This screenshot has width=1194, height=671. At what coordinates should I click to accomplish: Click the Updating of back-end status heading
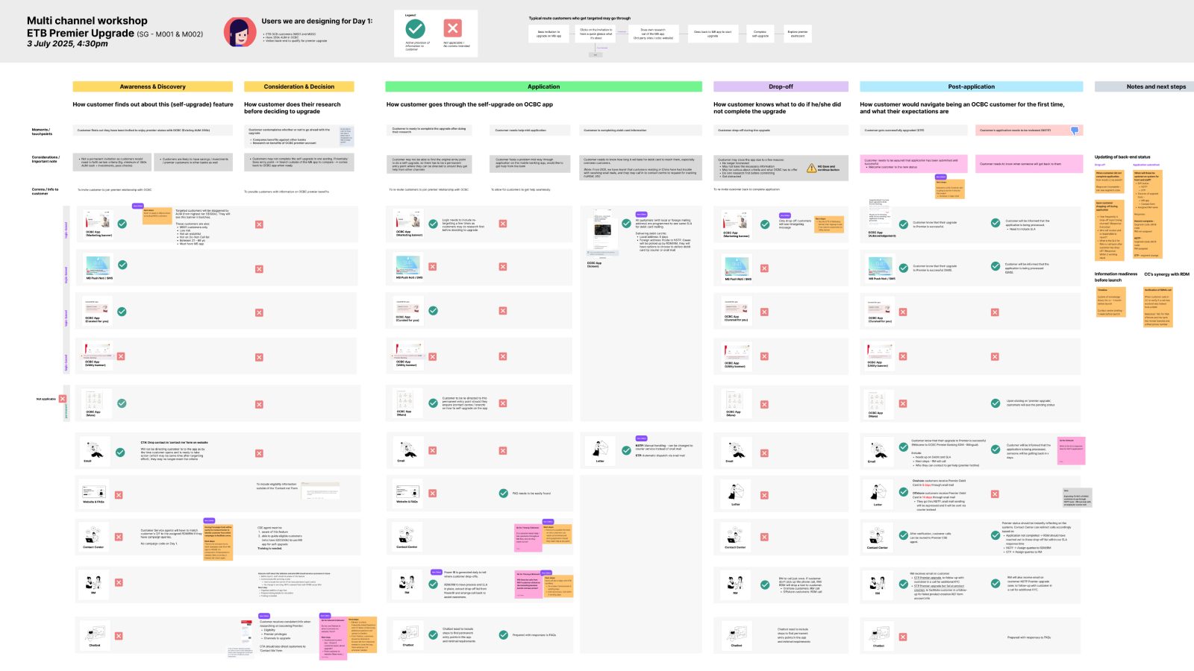(x=1122, y=157)
